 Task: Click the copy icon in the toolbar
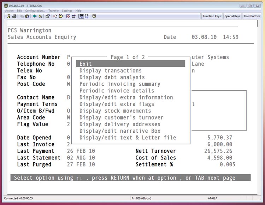(22, 16)
